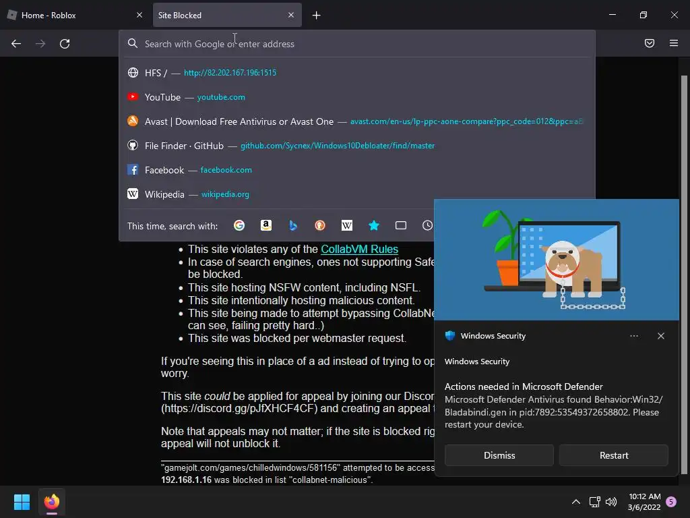Click the page vertical scrollbar
Screen dimensions: 690x518
[683, 275]
